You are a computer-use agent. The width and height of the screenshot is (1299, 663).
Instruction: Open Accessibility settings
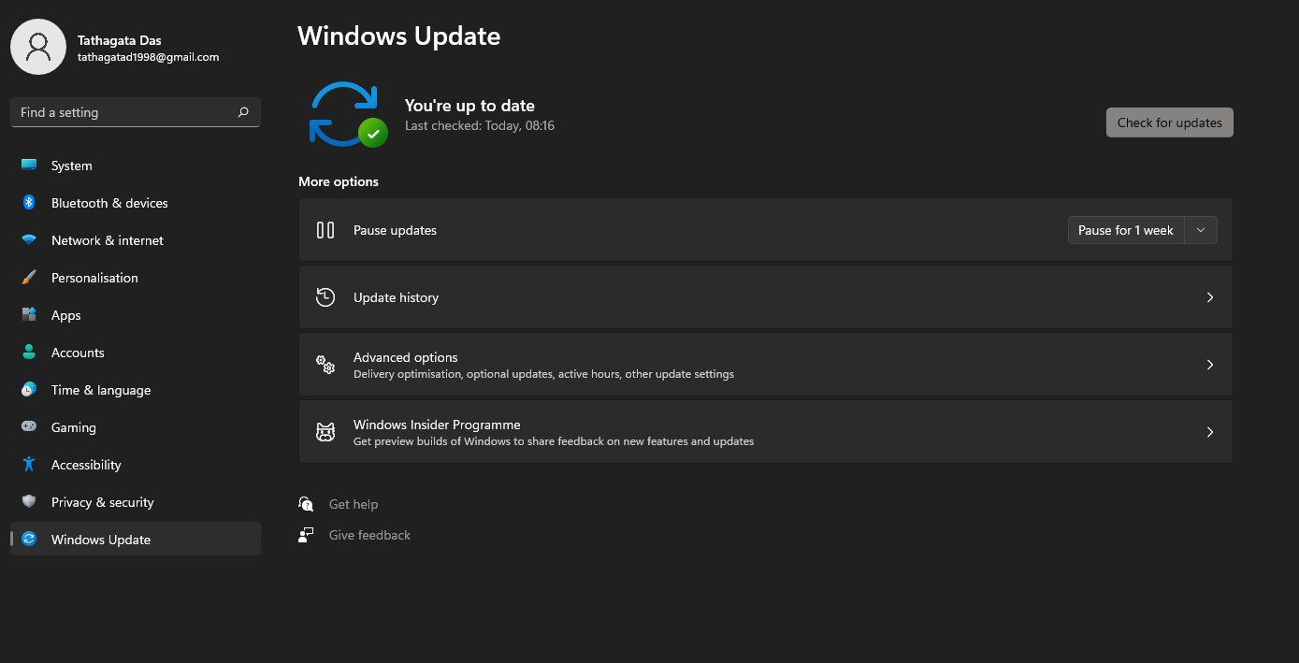[136, 465]
